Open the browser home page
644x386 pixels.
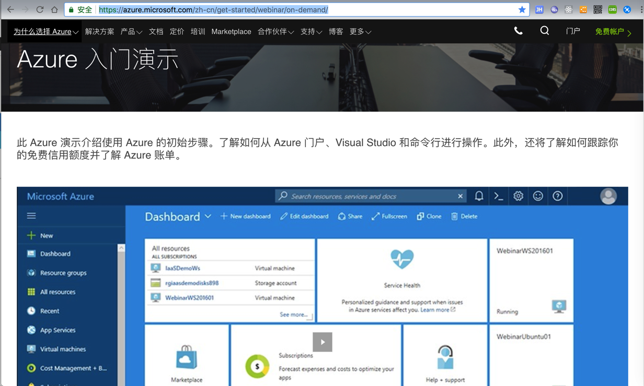(x=54, y=9)
